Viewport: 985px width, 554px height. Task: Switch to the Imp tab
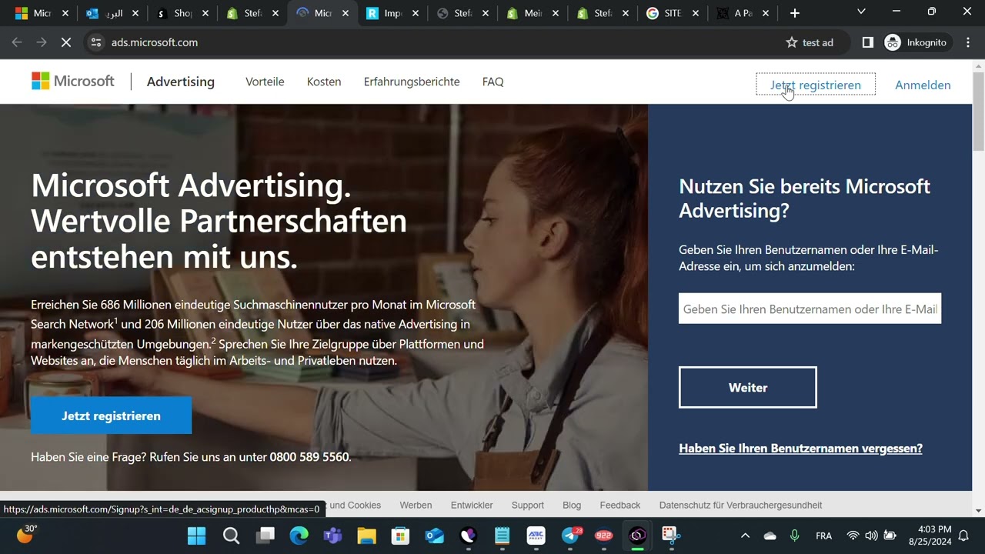click(394, 13)
